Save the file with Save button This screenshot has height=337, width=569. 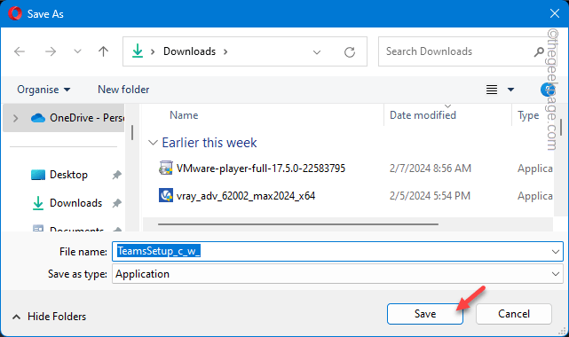[425, 314]
